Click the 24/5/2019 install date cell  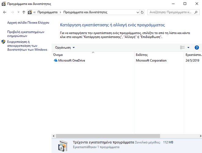point(192,61)
